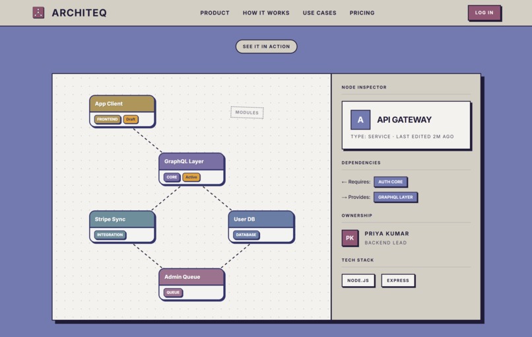The height and width of the screenshot is (337, 532).
Task: Click the CORE tag on GraphQL Layer
Action: (172, 177)
